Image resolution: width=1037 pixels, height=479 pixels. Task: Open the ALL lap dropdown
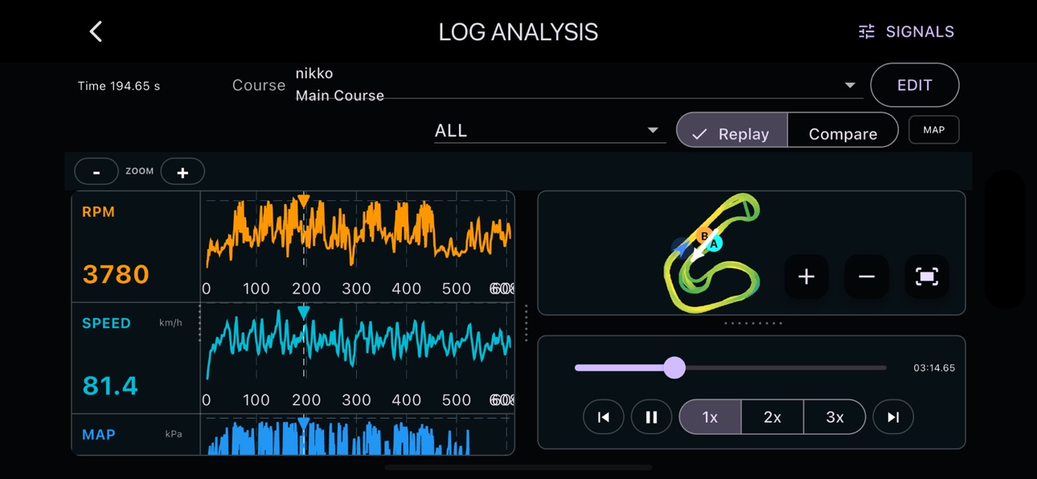point(550,130)
